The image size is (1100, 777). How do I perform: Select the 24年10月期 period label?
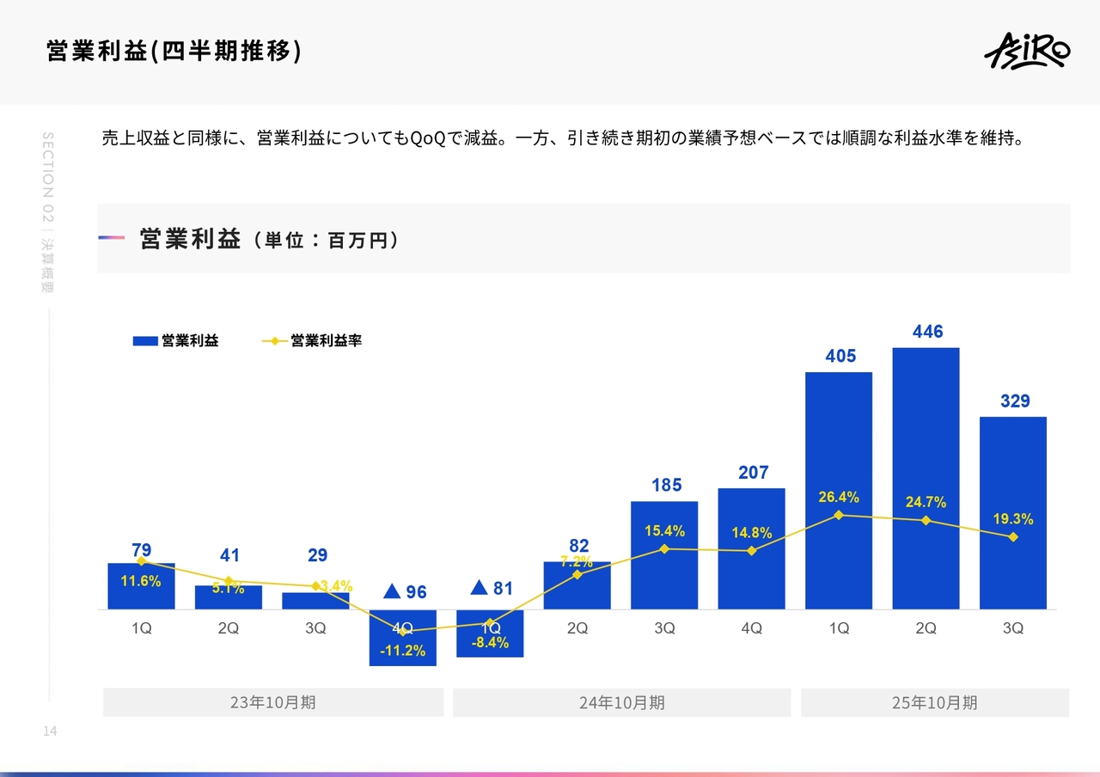[621, 702]
